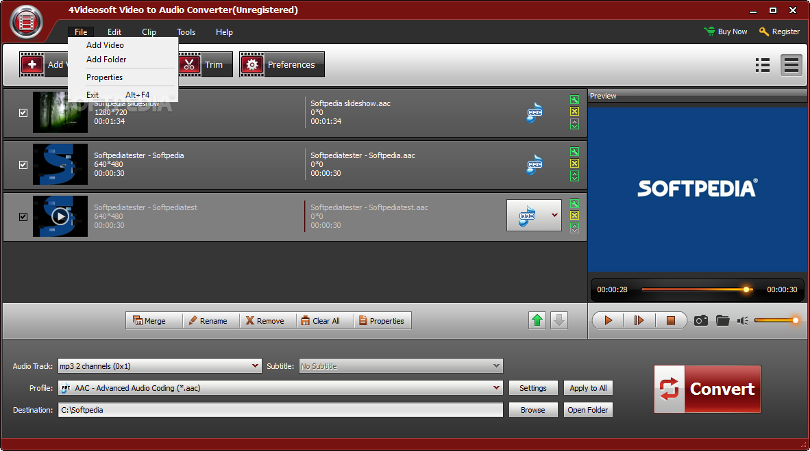The image size is (810, 451).
Task: Click AAC format icon for Softpedia slideshow
Action: [x=535, y=112]
